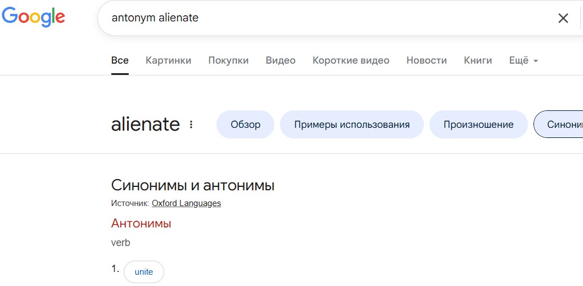The height and width of the screenshot is (286, 583).
Task: Click the 'unite' antonym chip
Action: (x=144, y=272)
